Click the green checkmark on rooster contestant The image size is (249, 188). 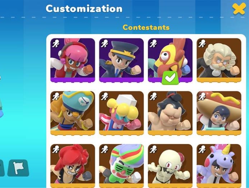point(170,78)
